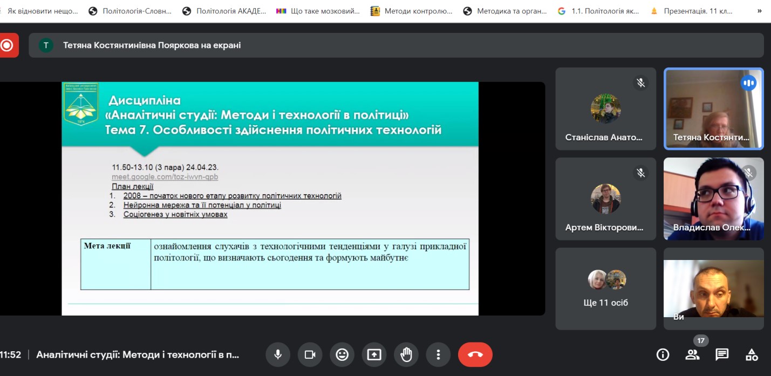Open the meeting details info panel

662,354
